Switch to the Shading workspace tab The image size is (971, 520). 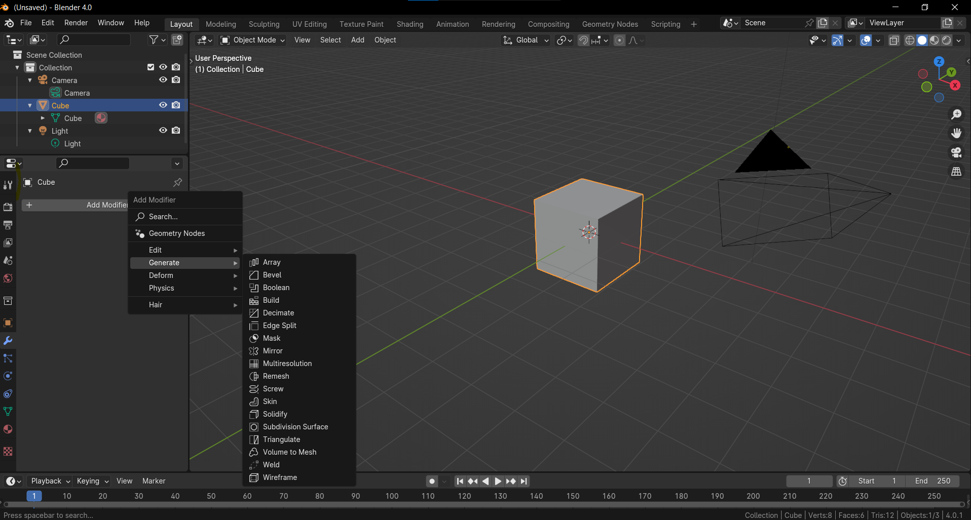410,24
